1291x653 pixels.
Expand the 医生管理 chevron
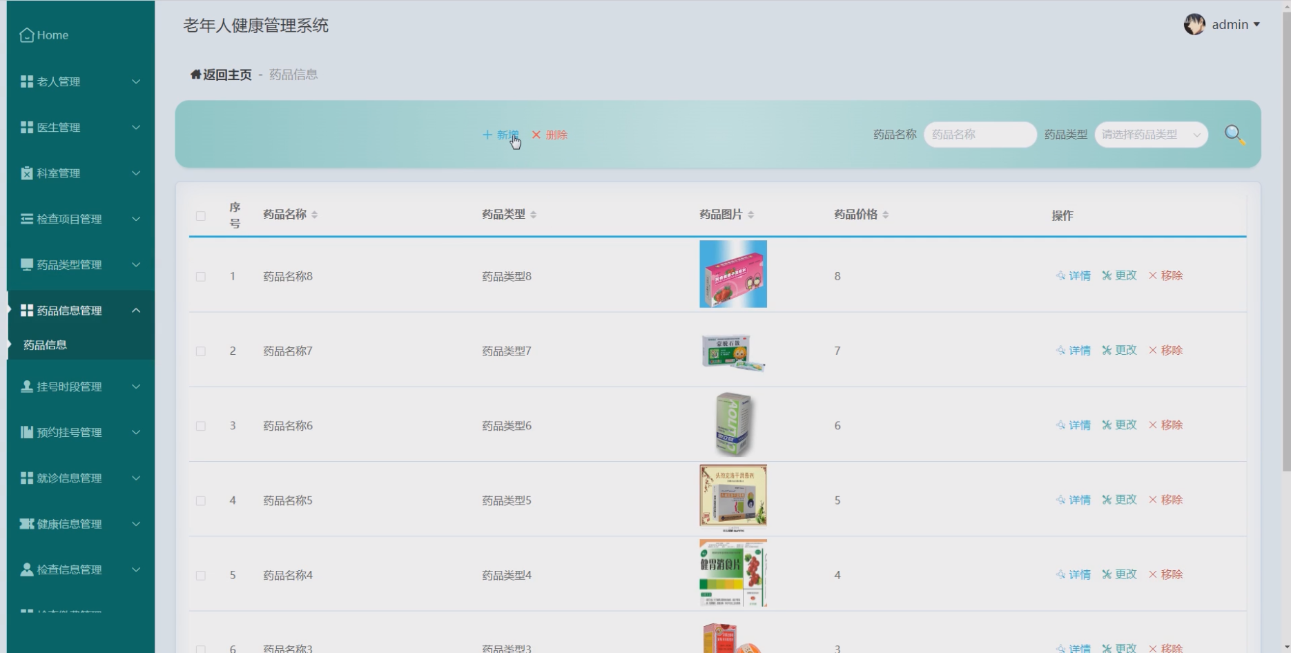(136, 127)
